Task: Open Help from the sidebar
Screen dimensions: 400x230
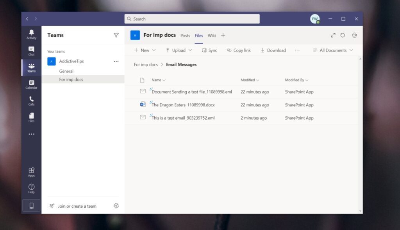Action: click(x=31, y=189)
